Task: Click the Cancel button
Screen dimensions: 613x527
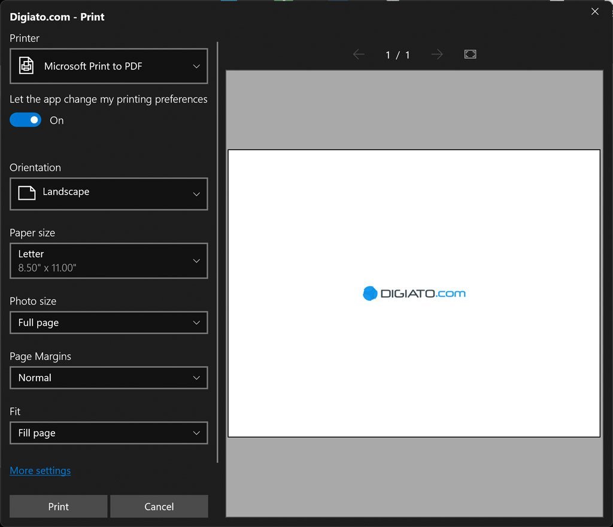Action: tap(159, 506)
